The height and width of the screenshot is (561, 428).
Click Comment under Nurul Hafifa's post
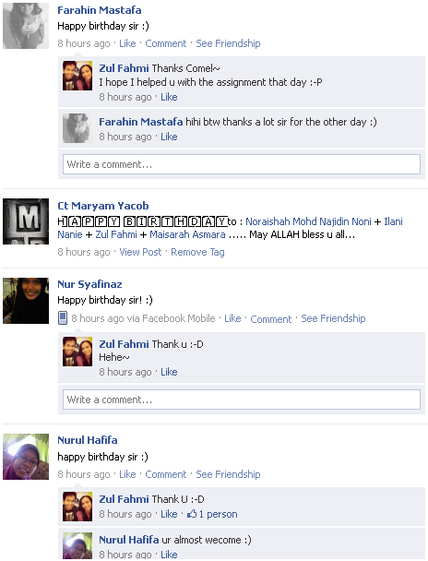(x=165, y=474)
